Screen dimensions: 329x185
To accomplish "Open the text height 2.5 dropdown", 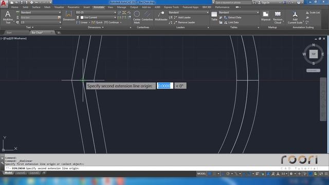I will click(x=41, y=22).
